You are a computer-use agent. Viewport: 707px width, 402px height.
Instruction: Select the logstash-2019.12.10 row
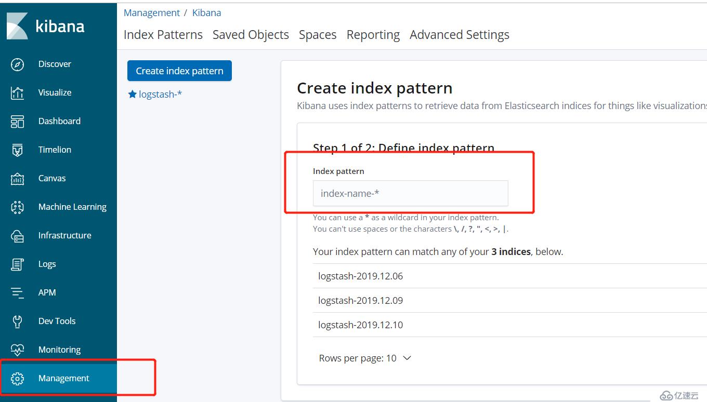coord(509,325)
